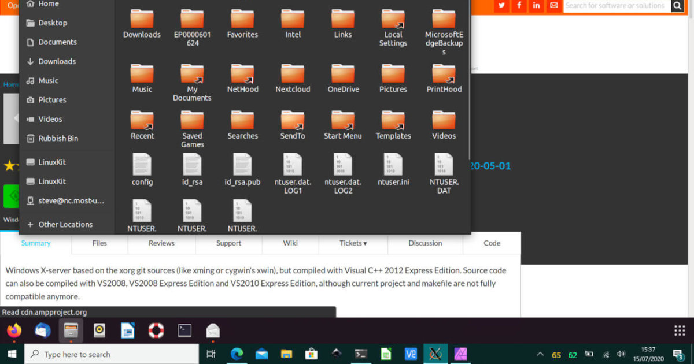This screenshot has height=364, width=694.
Task: Switch to the Summary tab on the webpage
Action: tap(36, 243)
